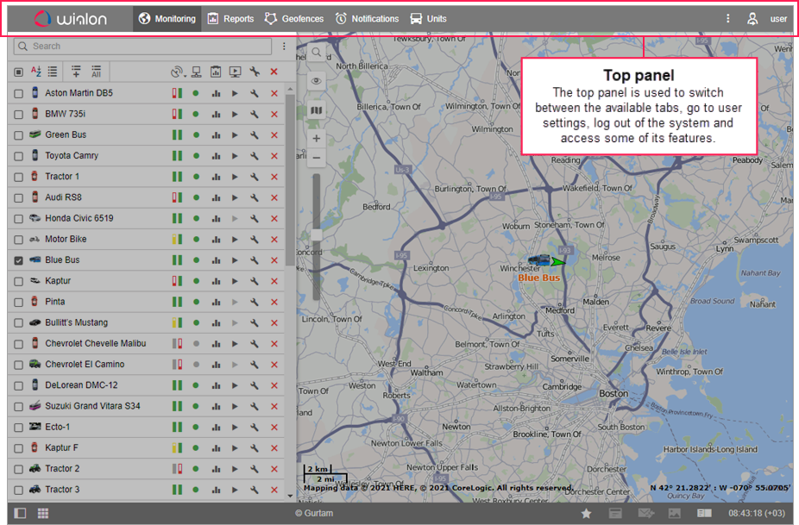The width and height of the screenshot is (799, 525).
Task: Open Ecto-1 properties wrench icon
Action: pyautogui.click(x=255, y=428)
